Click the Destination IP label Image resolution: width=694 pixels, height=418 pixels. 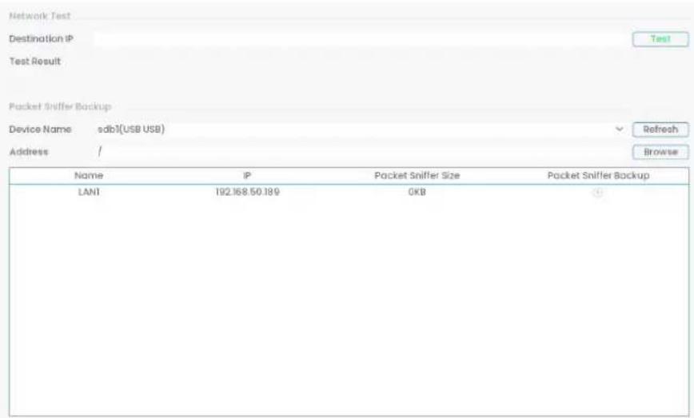[x=41, y=39]
